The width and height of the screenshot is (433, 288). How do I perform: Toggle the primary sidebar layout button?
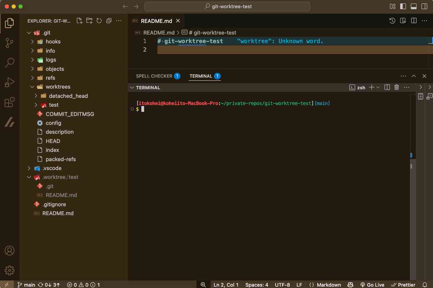403,6
